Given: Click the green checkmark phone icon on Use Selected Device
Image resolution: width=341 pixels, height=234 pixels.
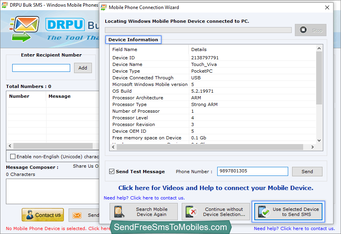Looking at the screenshot, I should coord(264,212).
